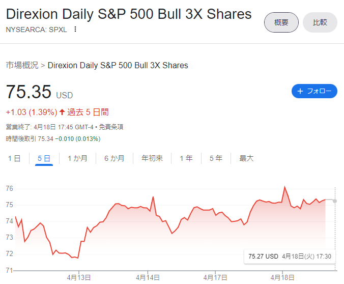Click the plus icon in フォロー button
The height and width of the screenshot is (284, 344).
[300, 91]
